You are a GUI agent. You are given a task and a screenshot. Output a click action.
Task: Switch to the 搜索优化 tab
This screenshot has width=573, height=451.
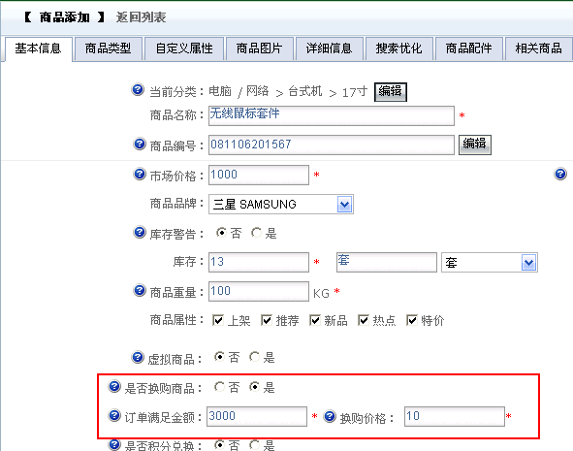coord(399,48)
